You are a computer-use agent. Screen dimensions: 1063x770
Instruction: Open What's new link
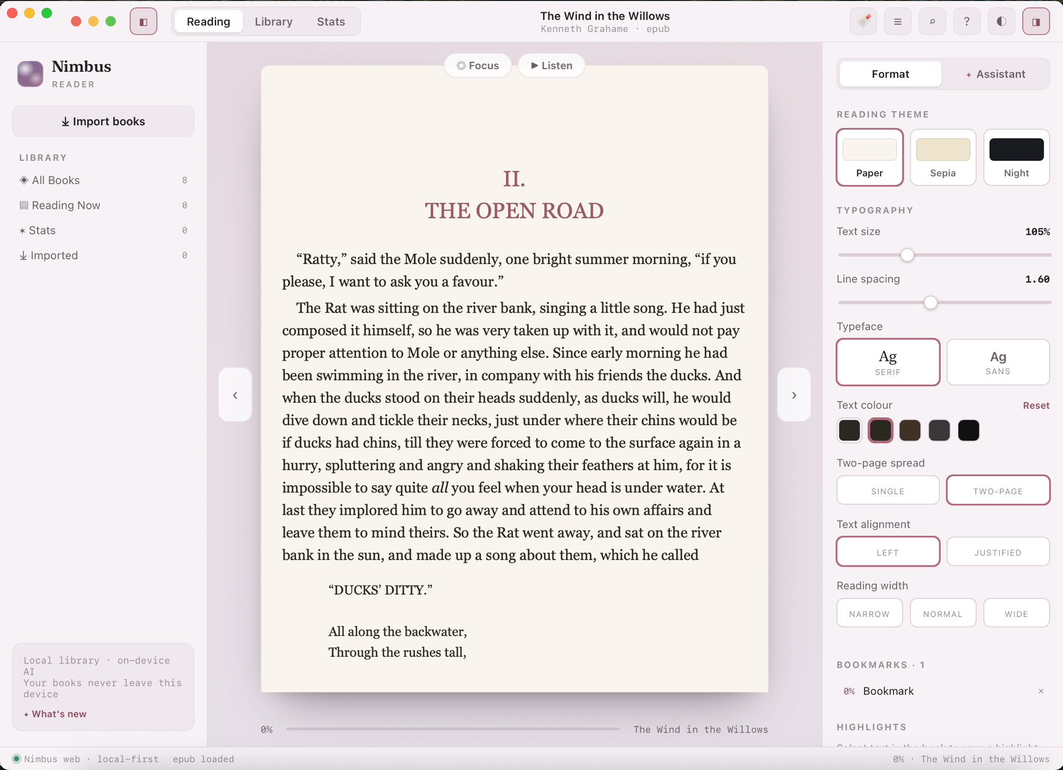(55, 714)
